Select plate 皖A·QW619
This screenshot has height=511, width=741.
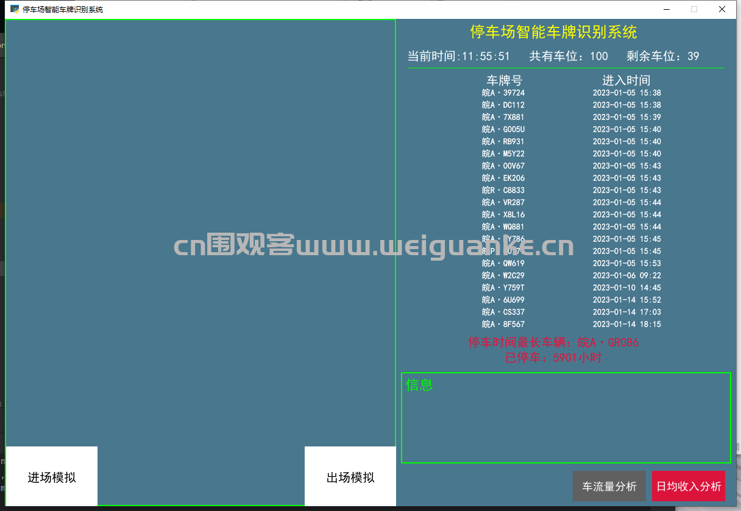(x=503, y=264)
